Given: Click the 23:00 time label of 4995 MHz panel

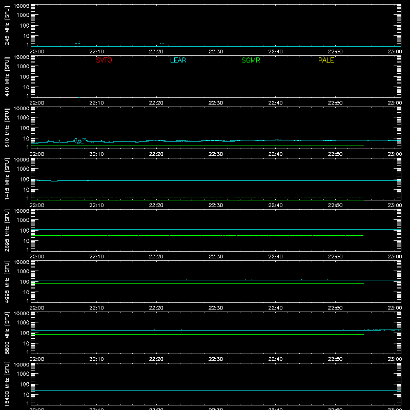Looking at the screenshot, I should click(x=395, y=308).
